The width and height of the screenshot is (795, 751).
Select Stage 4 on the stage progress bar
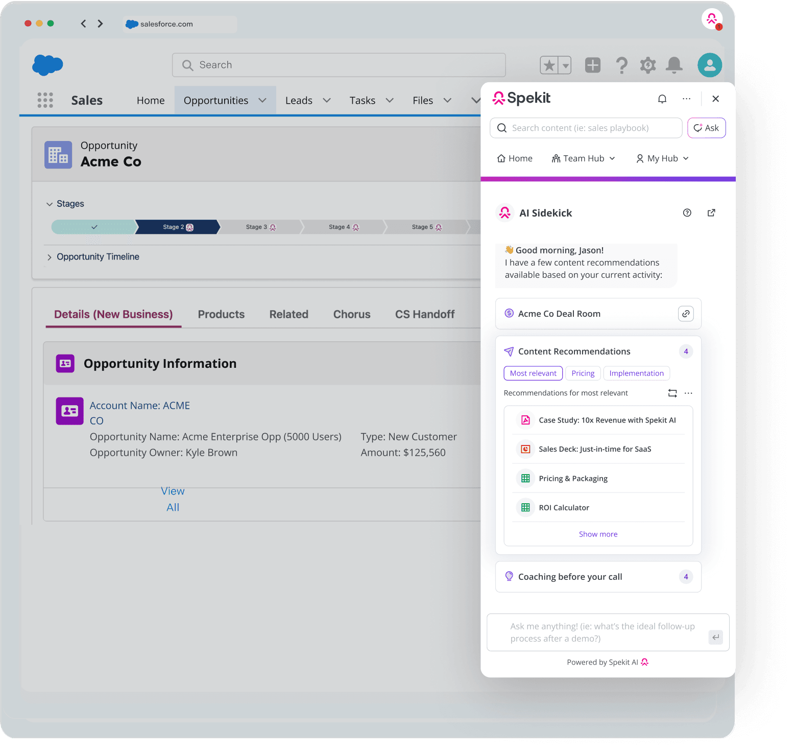tap(340, 227)
